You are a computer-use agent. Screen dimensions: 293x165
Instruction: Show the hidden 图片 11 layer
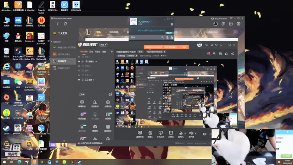pyautogui.click(x=79, y=70)
